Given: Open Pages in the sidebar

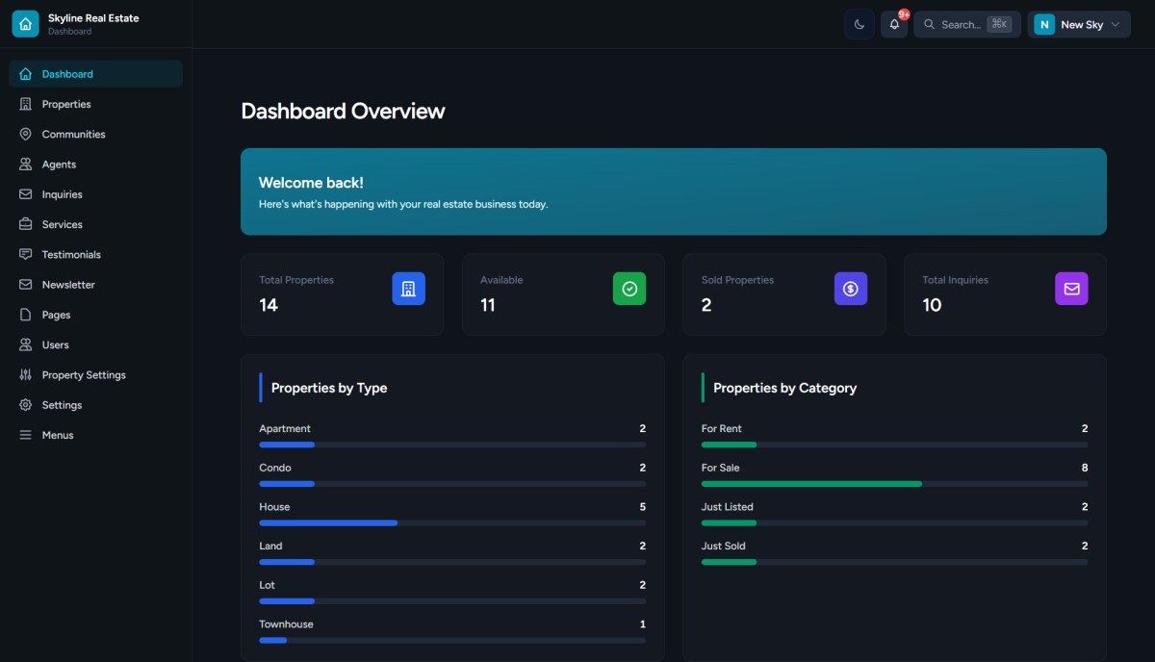Looking at the screenshot, I should pos(96,315).
